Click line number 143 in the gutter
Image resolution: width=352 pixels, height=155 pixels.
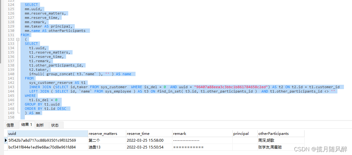[x=11, y=87]
